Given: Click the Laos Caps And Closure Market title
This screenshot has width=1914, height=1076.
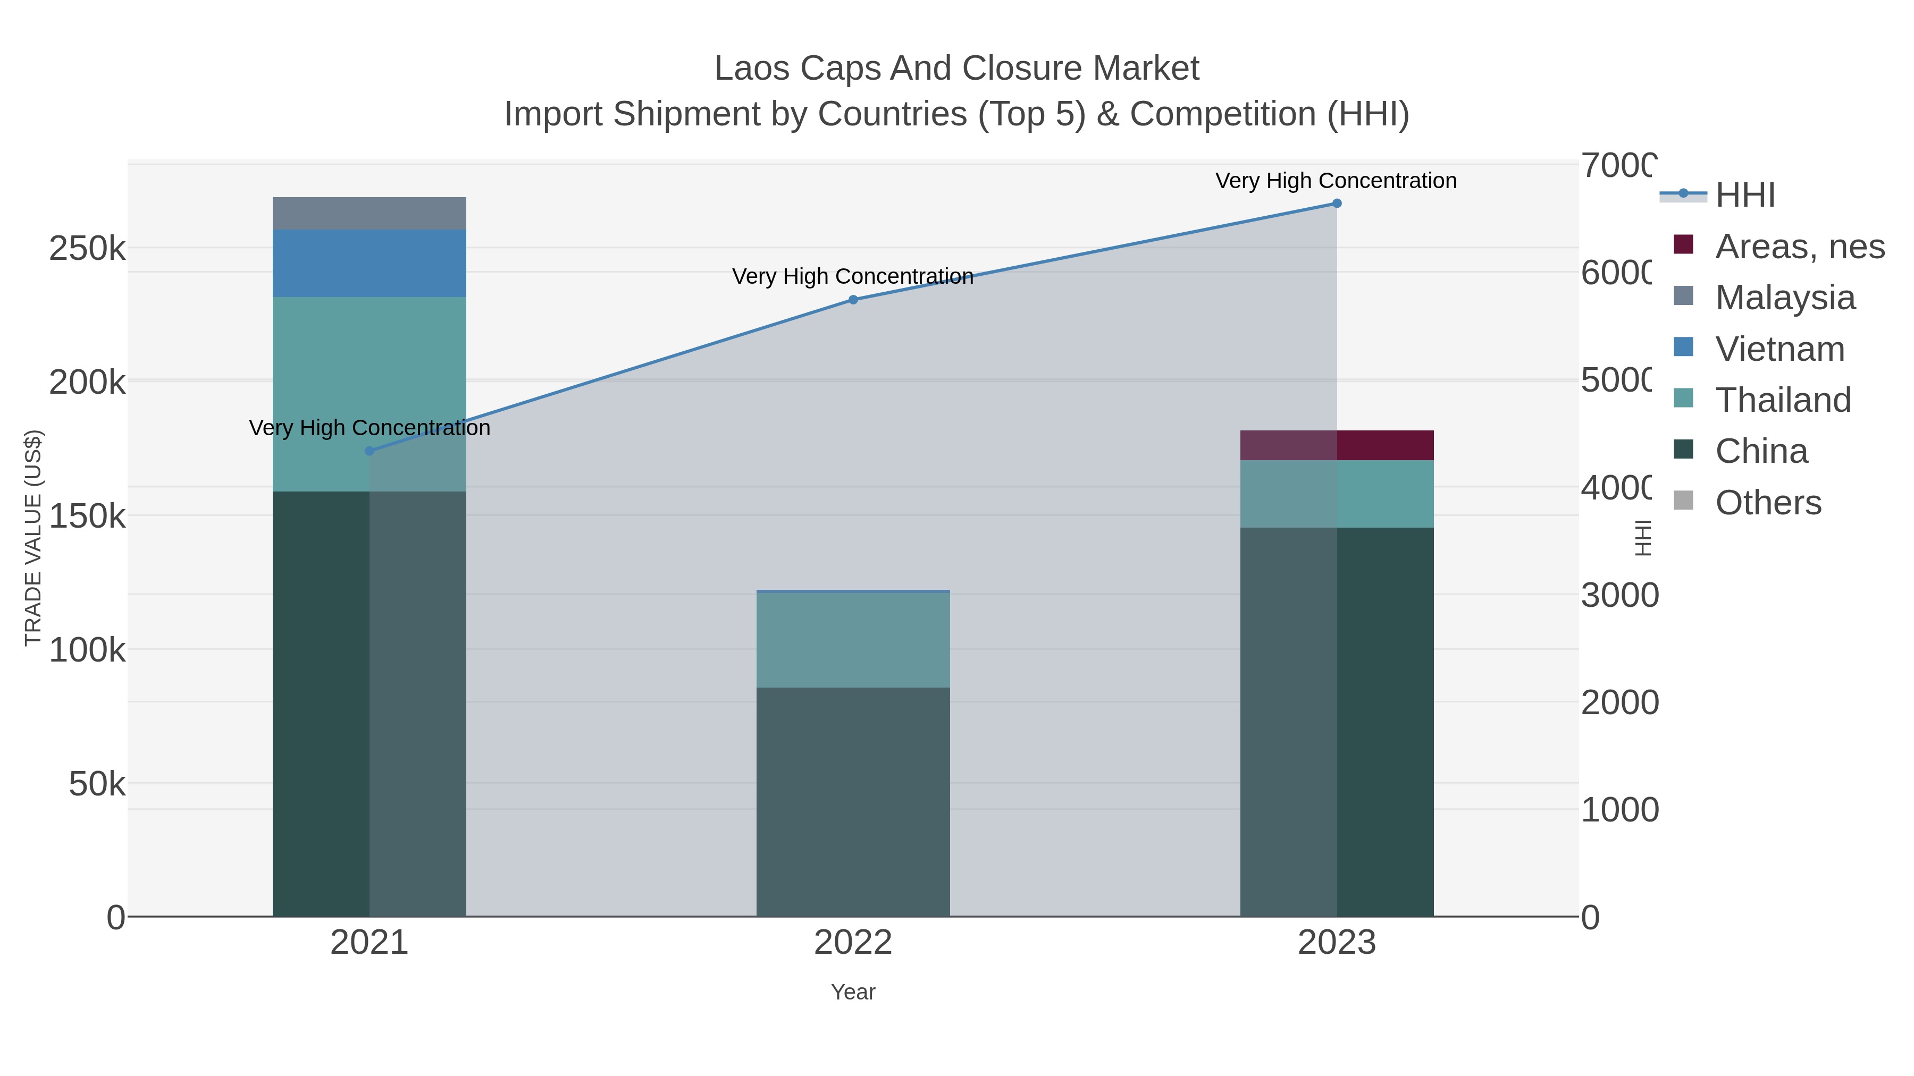Looking at the screenshot, I should click(956, 69).
